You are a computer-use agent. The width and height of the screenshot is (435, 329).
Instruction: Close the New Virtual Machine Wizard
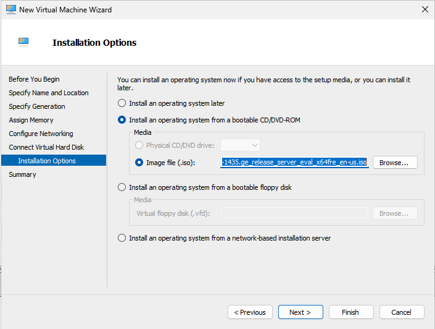tap(425, 10)
